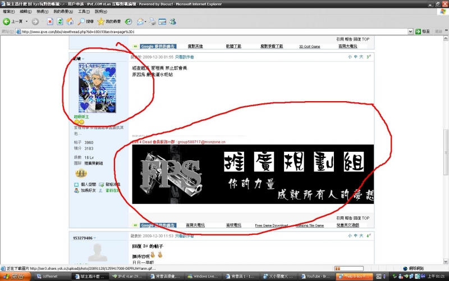Open the History clock icon in toolbar
Image resolution: width=449 pixels, height=281 pixels.
tap(129, 21)
